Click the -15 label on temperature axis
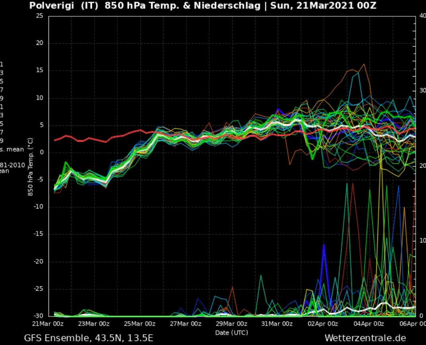Screen dimensions: 426x345 [38, 234]
